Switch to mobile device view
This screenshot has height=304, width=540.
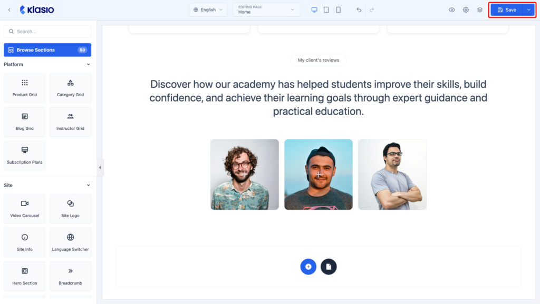point(338,10)
